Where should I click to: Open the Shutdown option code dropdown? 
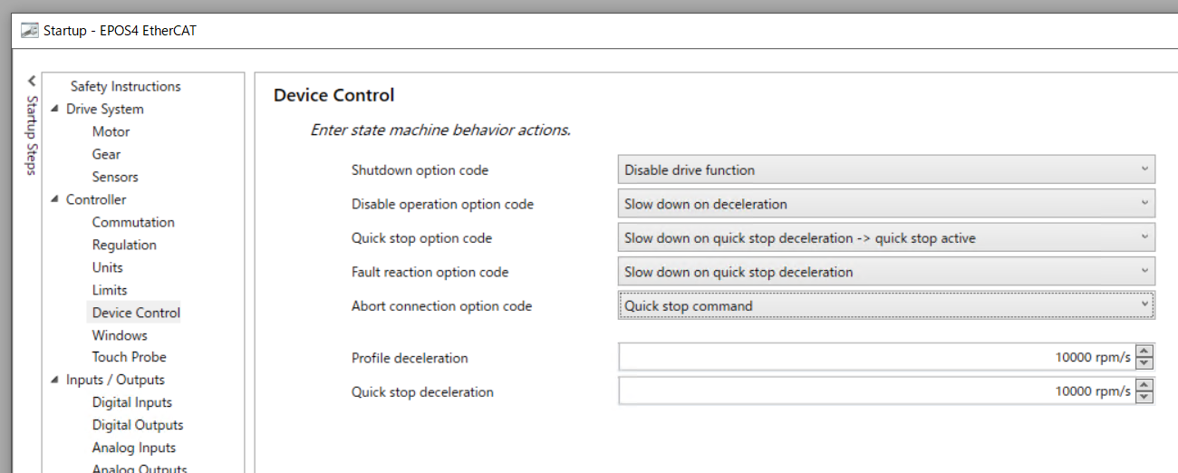[887, 169]
